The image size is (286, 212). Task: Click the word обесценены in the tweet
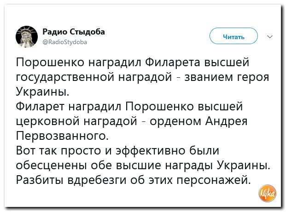(x=51, y=166)
